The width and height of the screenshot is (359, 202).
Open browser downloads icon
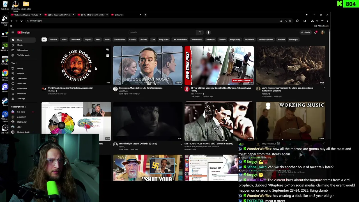312,21
